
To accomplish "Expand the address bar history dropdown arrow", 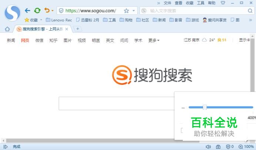I will 134,11.
